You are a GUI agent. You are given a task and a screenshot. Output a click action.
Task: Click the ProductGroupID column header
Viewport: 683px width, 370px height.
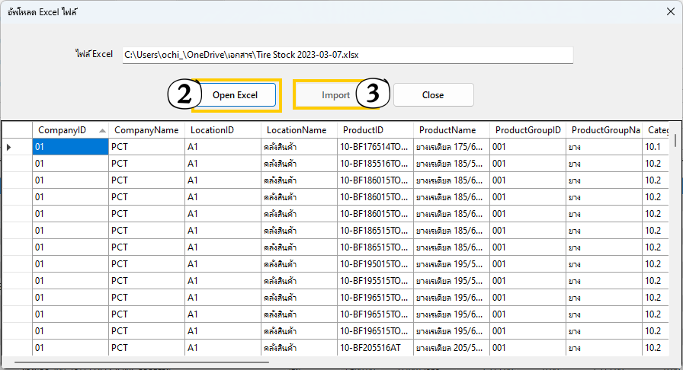pos(527,130)
